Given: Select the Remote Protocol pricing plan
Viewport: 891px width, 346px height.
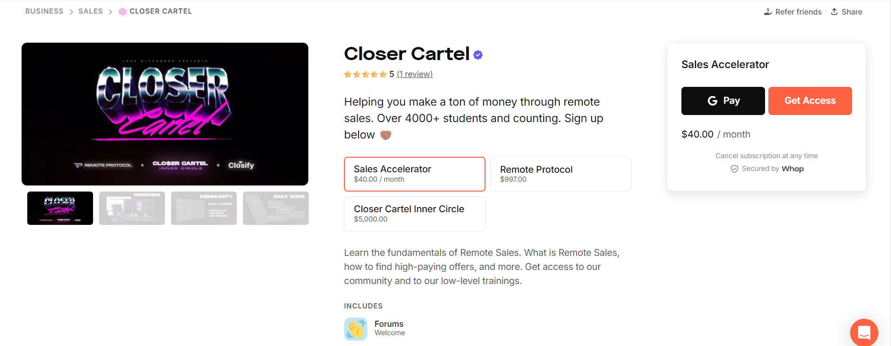Looking at the screenshot, I should click(560, 174).
